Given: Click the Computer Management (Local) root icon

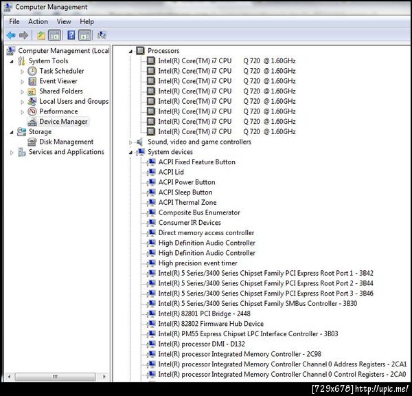Looking at the screenshot, I should pos(11,51).
